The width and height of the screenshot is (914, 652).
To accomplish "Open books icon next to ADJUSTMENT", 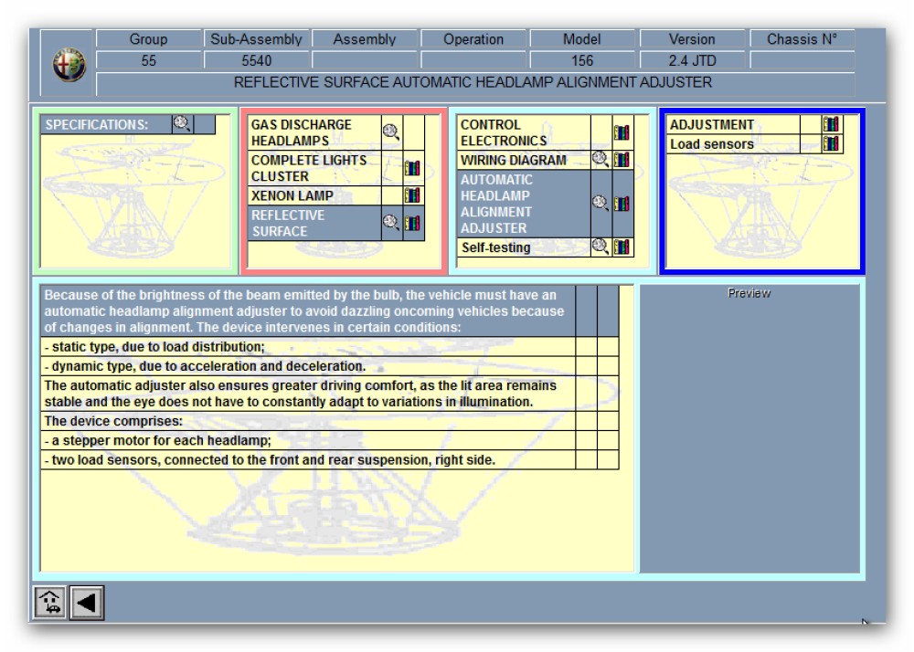I will coord(831,125).
